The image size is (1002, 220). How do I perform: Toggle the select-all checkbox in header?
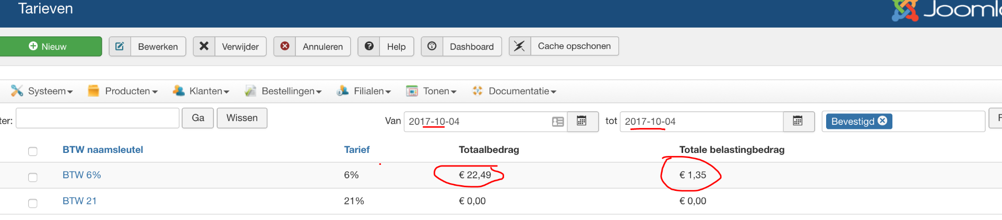[33, 151]
